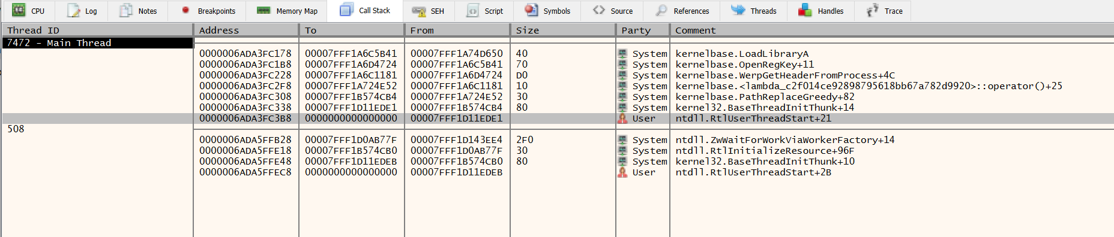The width and height of the screenshot is (1114, 237).
Task: Select the 7472 - Main Thread row
Action: [98, 43]
